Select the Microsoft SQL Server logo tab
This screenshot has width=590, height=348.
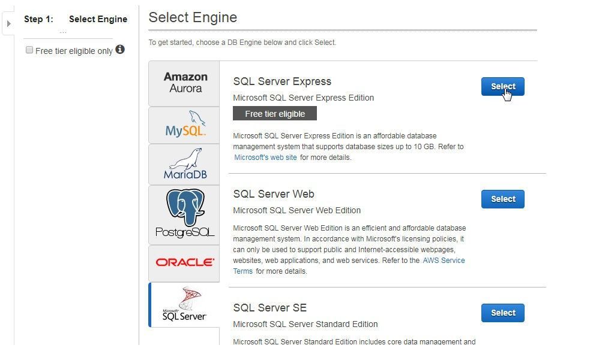tap(184, 305)
